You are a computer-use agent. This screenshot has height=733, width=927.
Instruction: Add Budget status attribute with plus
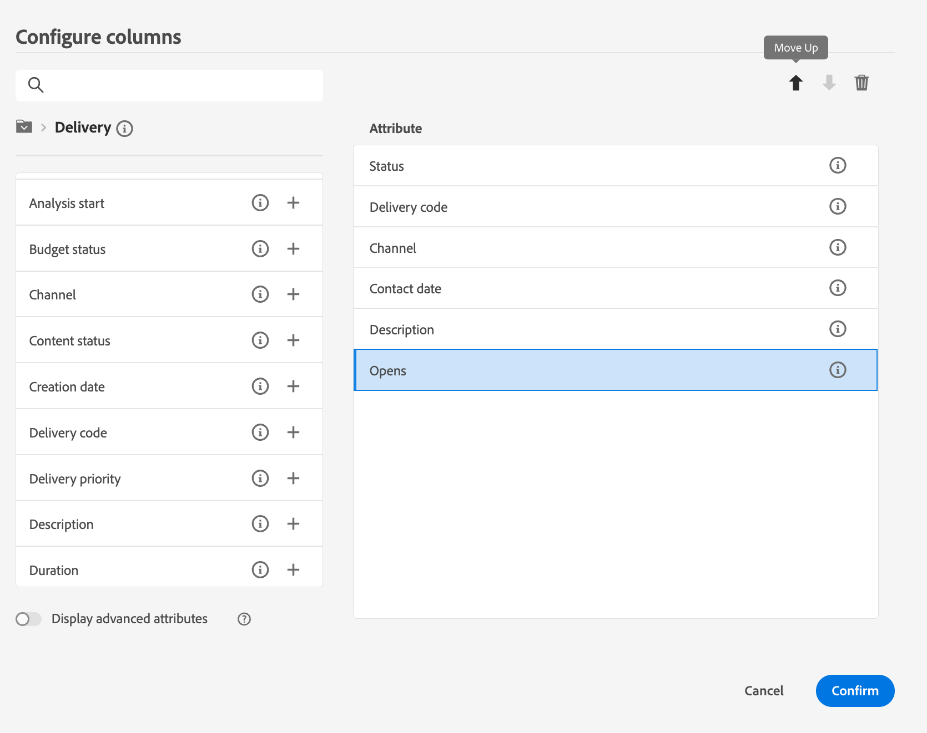[x=293, y=249]
